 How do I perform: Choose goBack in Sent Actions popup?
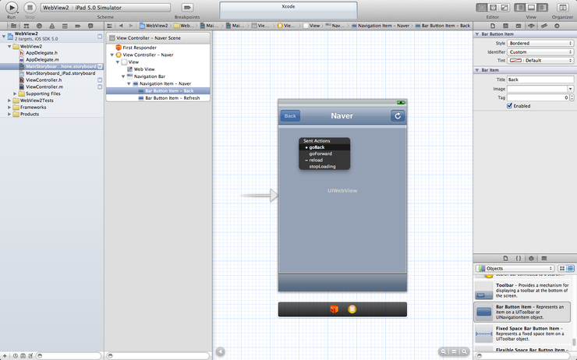(324, 147)
